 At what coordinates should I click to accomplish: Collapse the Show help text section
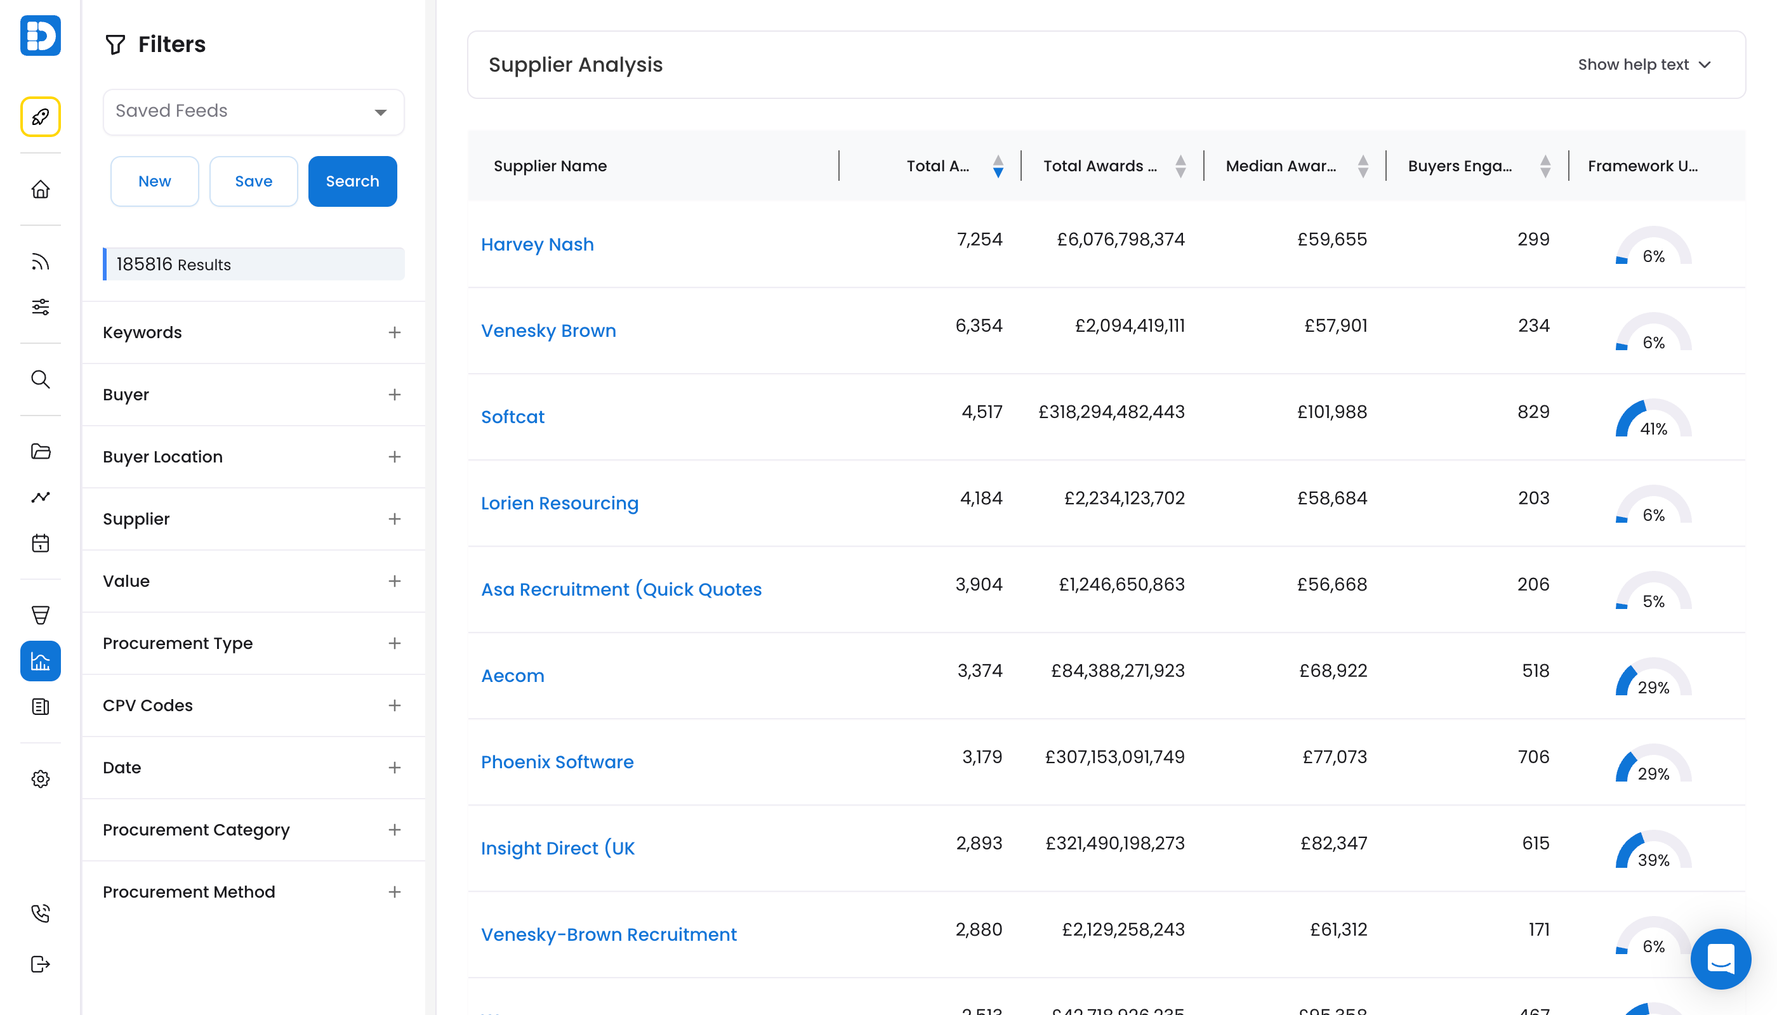pyautogui.click(x=1645, y=64)
